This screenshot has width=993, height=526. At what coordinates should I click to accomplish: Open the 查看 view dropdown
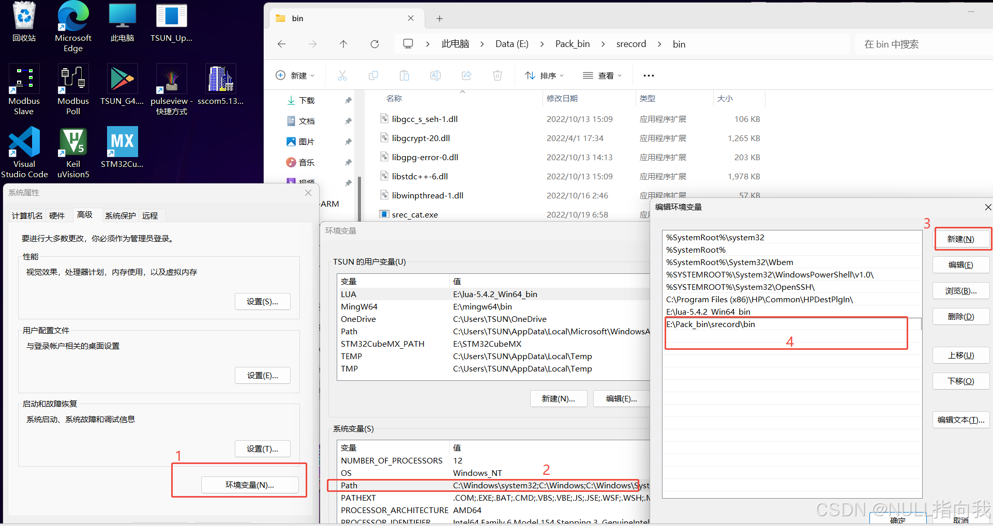(x=602, y=75)
